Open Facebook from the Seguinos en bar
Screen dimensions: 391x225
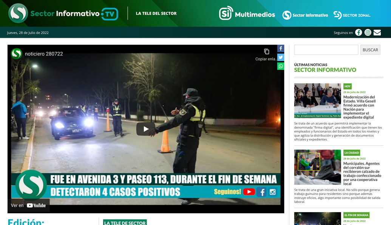tap(358, 32)
